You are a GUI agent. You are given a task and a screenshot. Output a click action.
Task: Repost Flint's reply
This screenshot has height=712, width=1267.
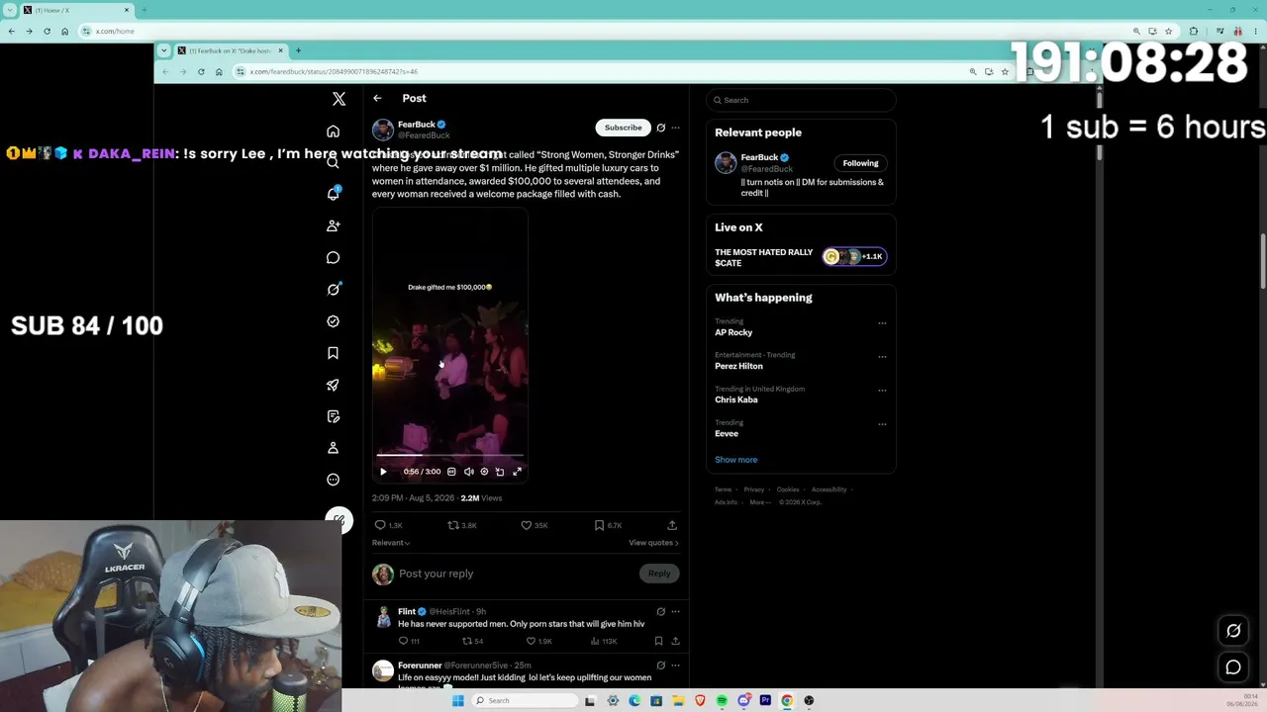click(x=472, y=641)
